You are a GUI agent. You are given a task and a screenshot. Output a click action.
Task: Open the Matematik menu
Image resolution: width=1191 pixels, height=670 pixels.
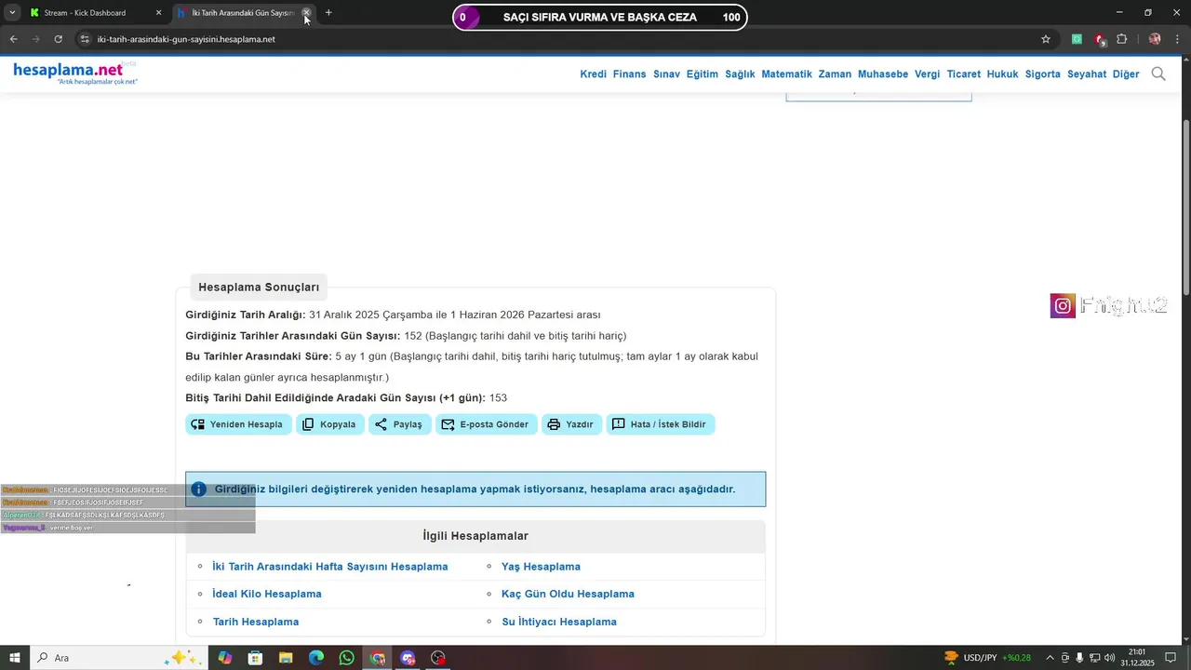[786, 74]
